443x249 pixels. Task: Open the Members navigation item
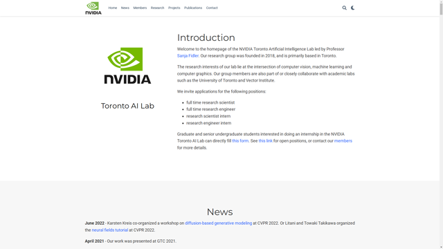point(140,8)
